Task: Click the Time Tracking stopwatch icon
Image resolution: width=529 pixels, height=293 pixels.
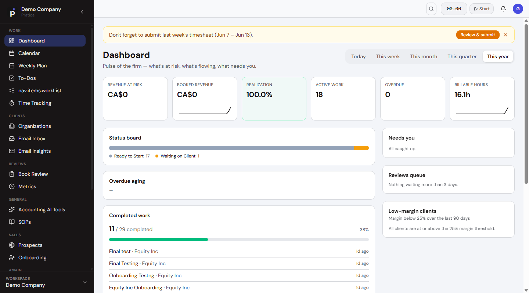Action: point(12,103)
